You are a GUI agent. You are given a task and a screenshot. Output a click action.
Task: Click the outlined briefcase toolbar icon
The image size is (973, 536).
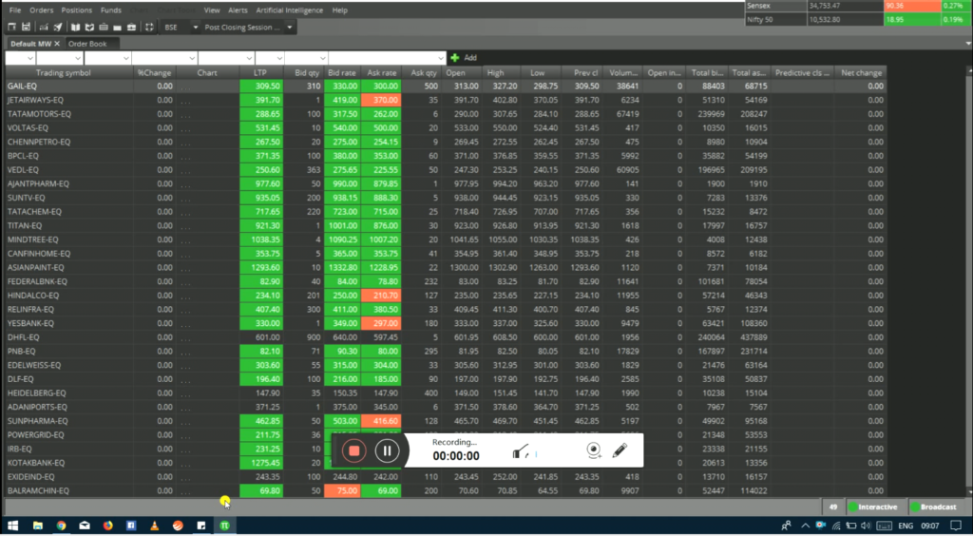tap(104, 28)
